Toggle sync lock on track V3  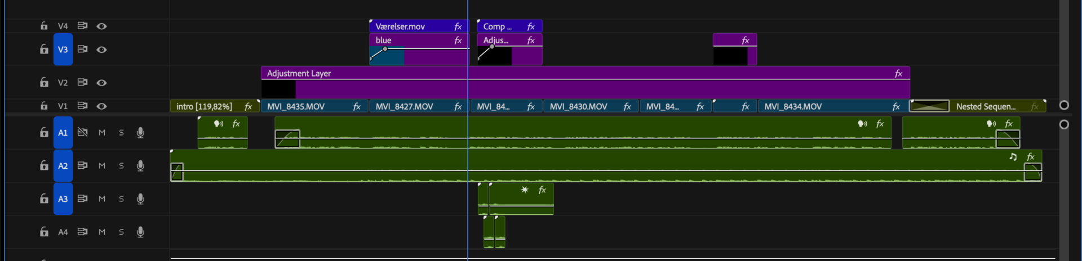coord(82,49)
